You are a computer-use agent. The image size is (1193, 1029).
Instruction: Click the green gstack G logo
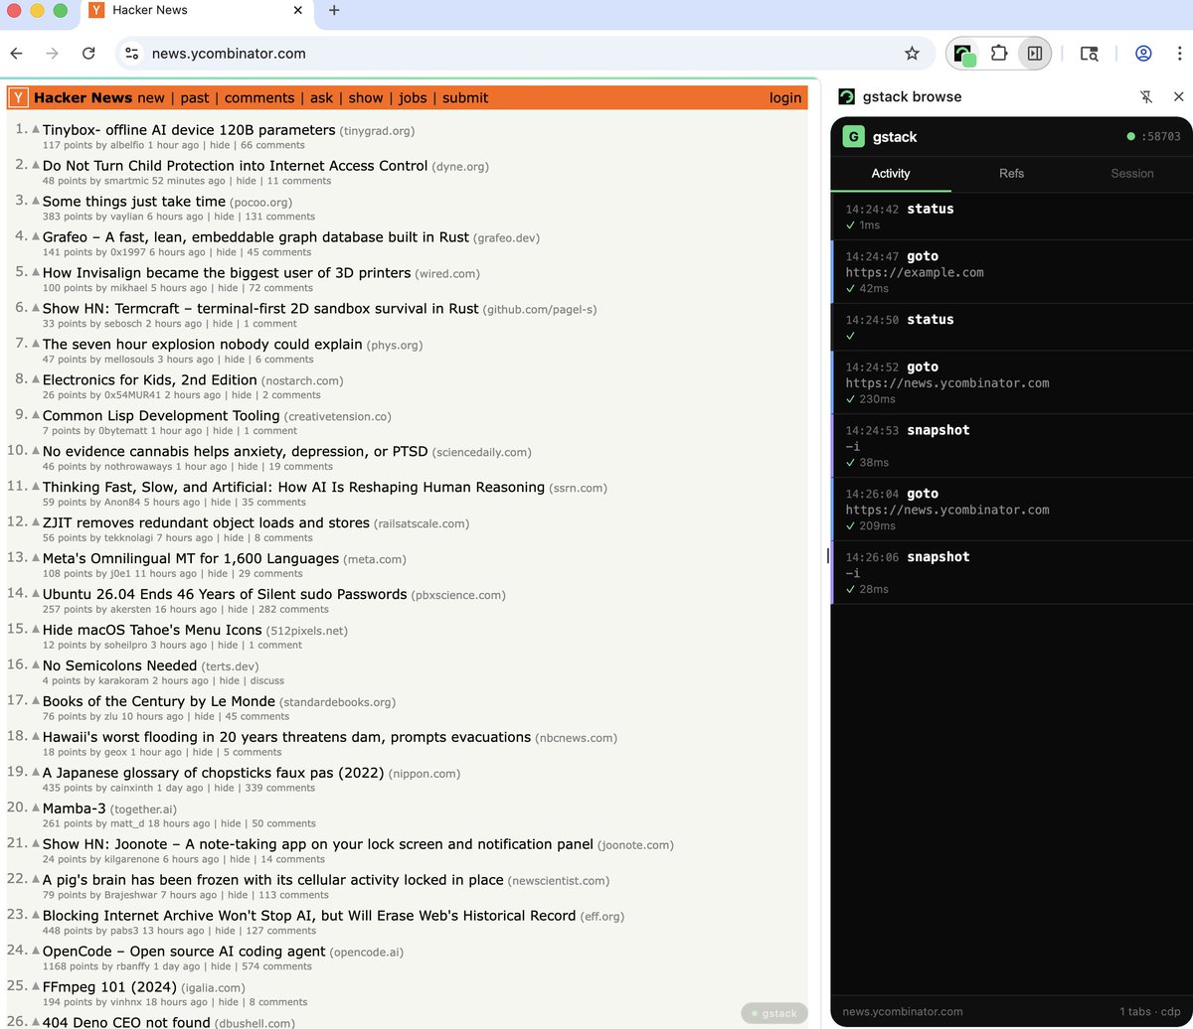tap(853, 137)
